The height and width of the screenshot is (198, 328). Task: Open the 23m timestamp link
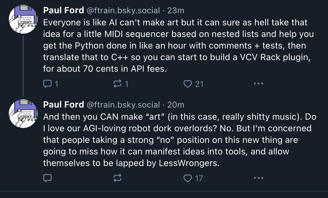point(176,10)
